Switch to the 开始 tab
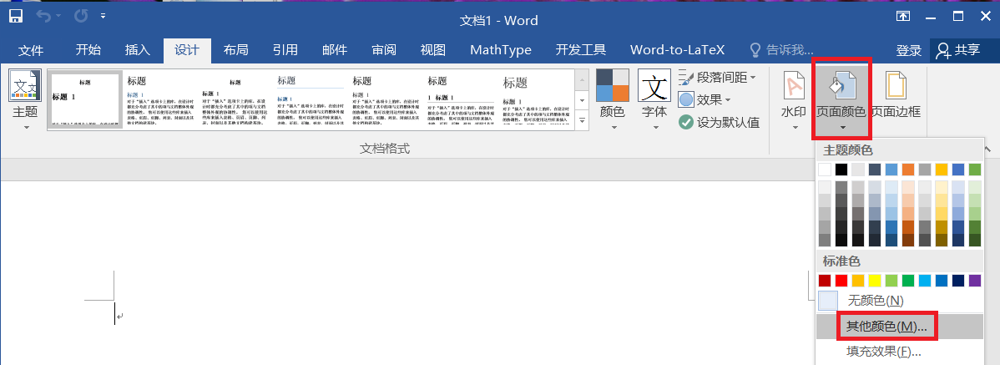This screenshot has height=365, width=1000. click(88, 50)
